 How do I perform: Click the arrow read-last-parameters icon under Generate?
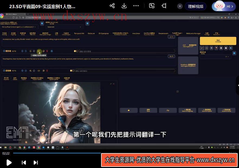pyautogui.click(x=202, y=48)
